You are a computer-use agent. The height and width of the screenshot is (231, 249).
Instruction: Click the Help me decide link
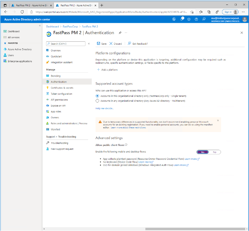[x=105, y=108]
